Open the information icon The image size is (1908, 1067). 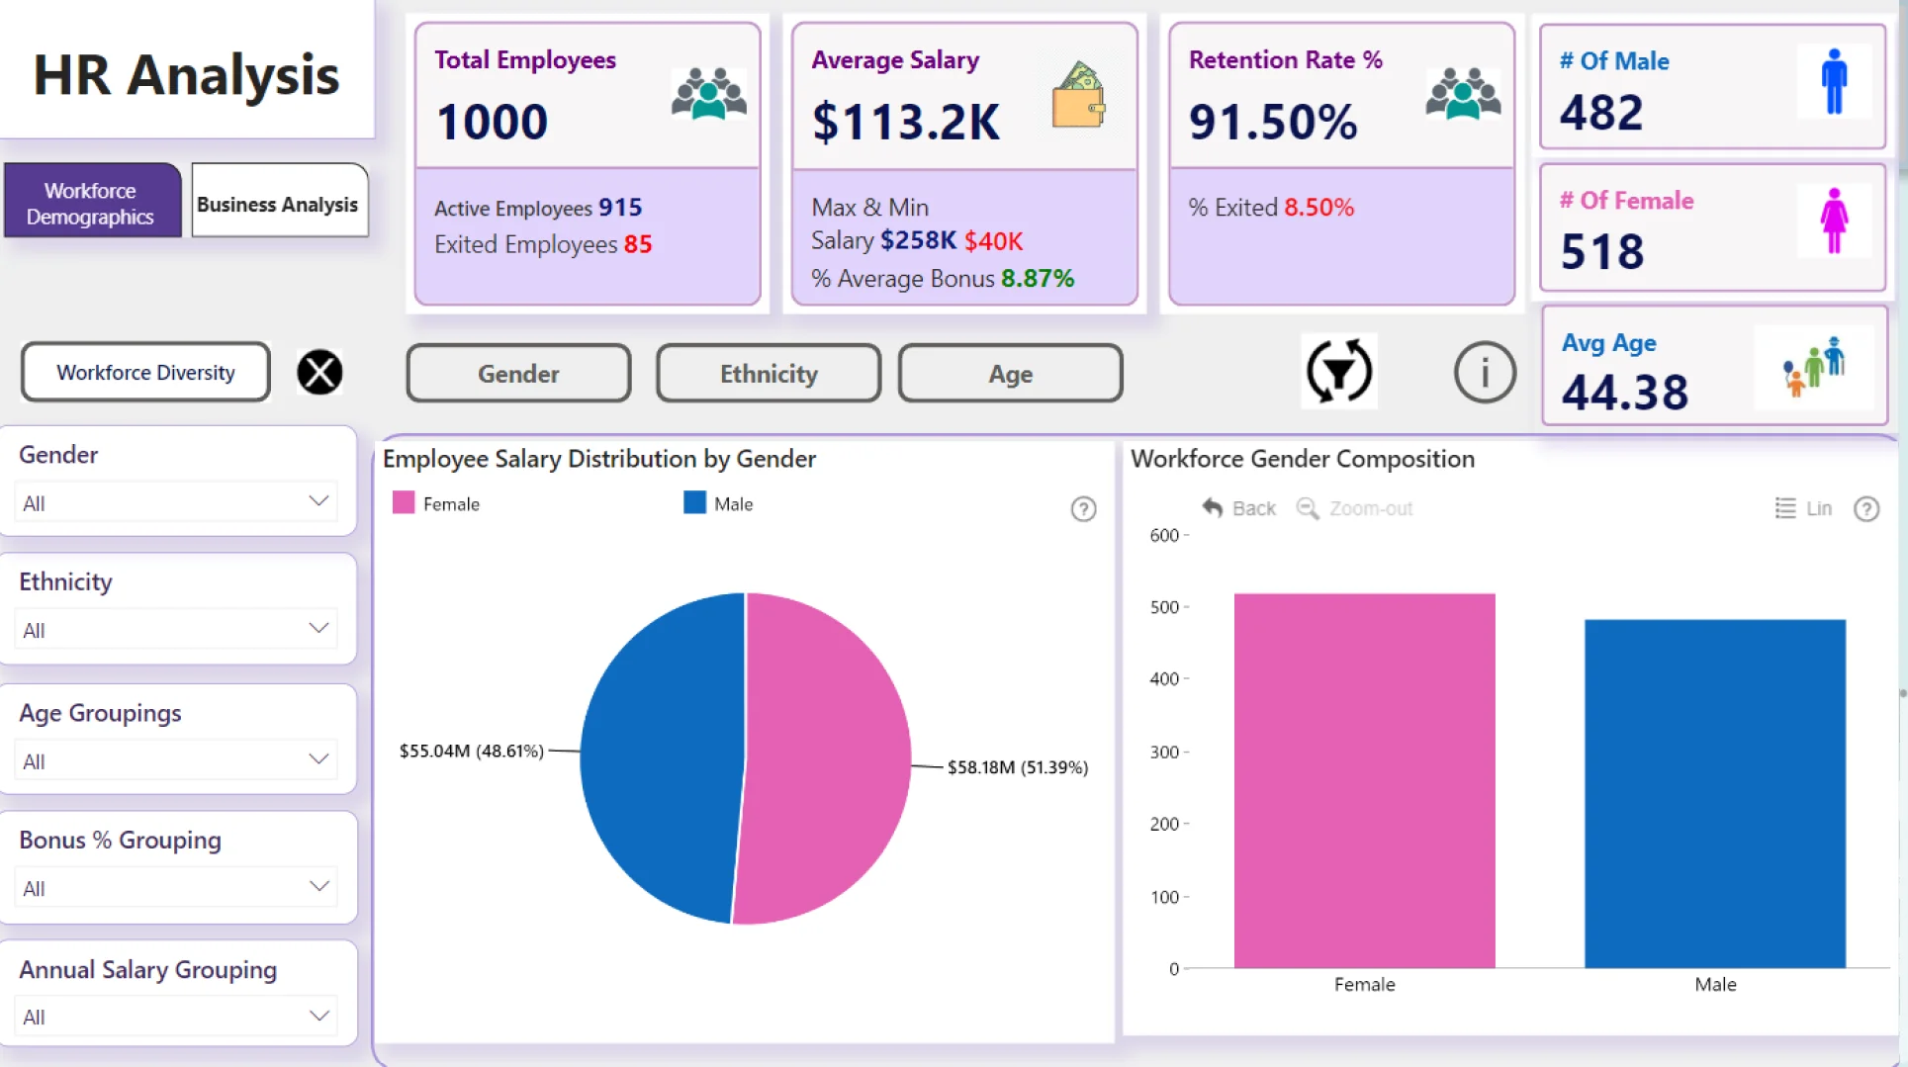[x=1485, y=373]
